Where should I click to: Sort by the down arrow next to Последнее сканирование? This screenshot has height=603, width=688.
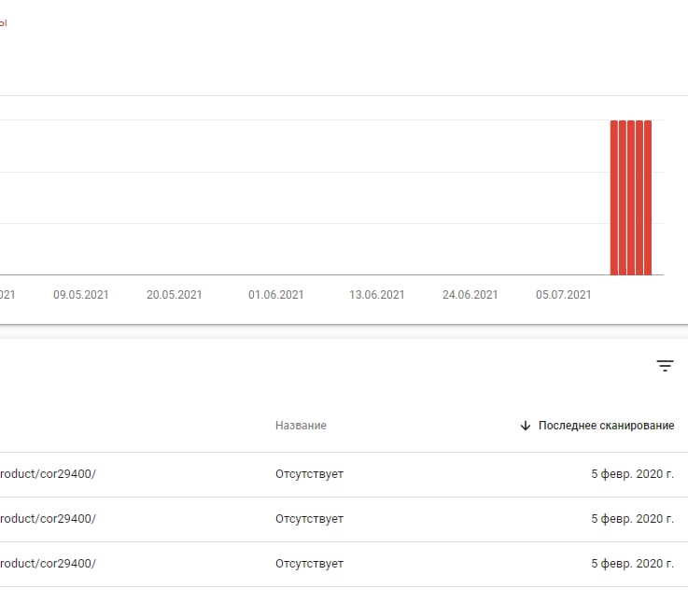[x=526, y=426]
